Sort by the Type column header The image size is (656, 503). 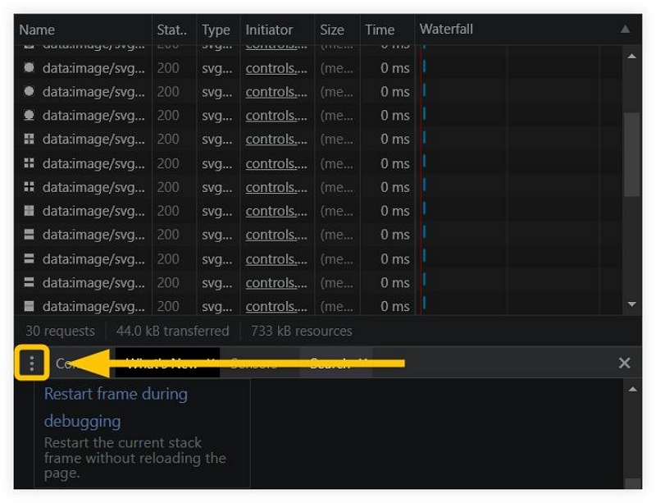click(218, 30)
